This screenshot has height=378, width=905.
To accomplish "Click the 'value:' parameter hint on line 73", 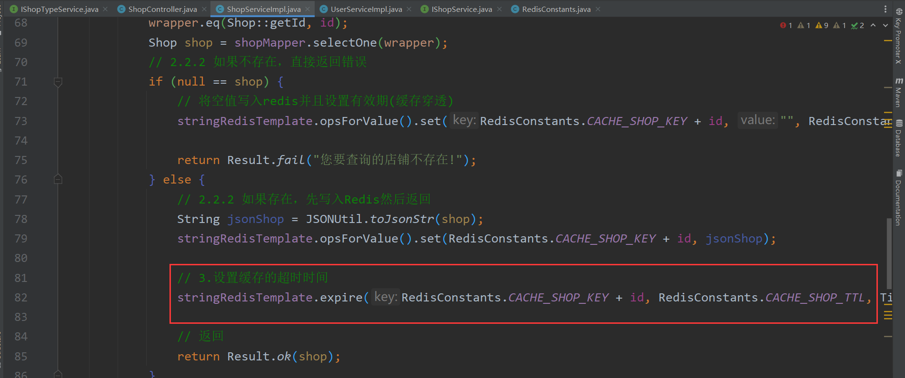I will [758, 120].
